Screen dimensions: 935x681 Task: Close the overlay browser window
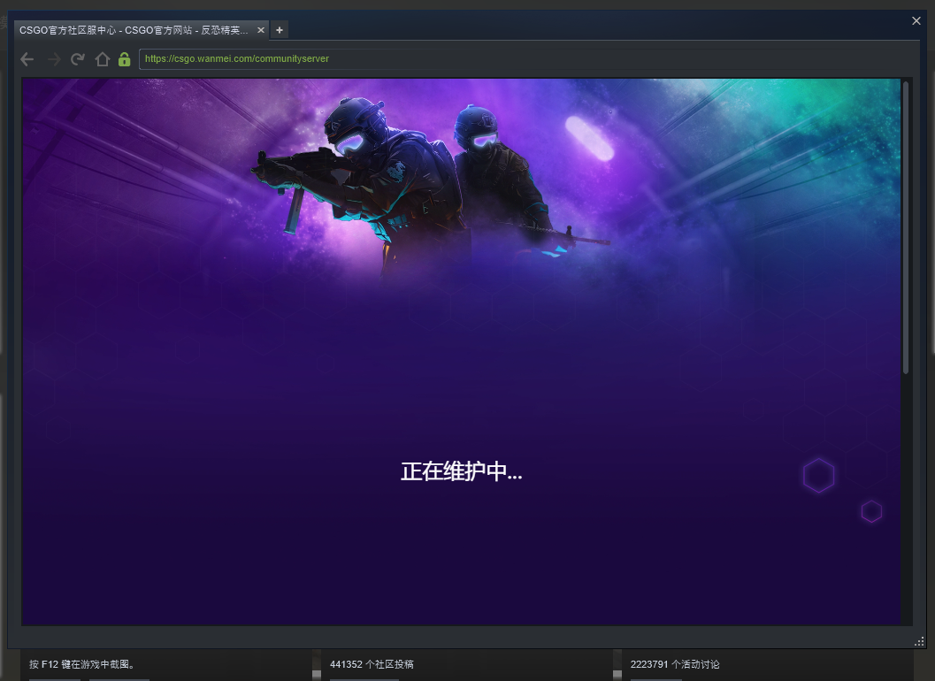[x=916, y=20]
